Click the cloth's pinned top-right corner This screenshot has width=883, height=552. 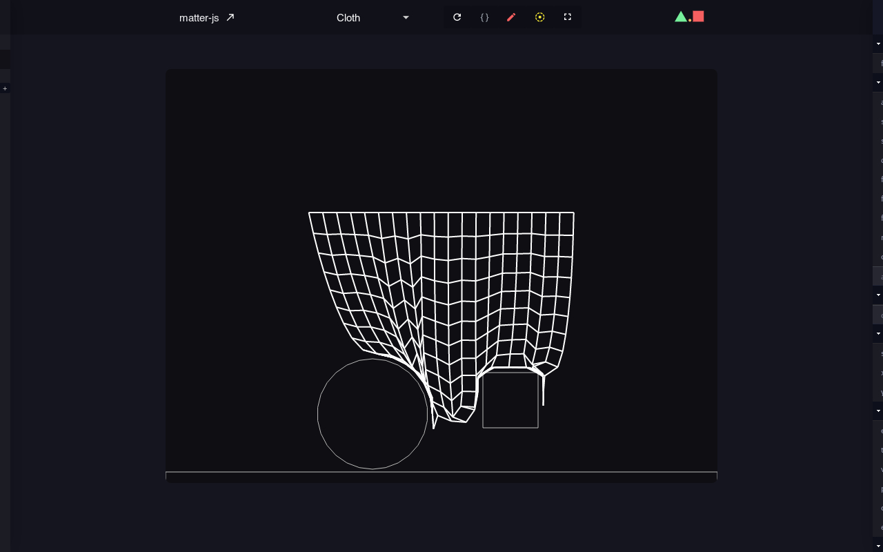click(574, 213)
